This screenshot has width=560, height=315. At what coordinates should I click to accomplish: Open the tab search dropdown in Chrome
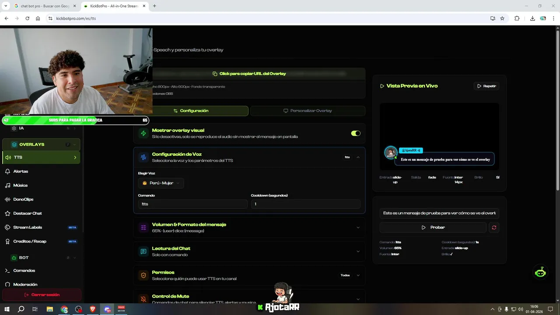click(x=6, y=6)
